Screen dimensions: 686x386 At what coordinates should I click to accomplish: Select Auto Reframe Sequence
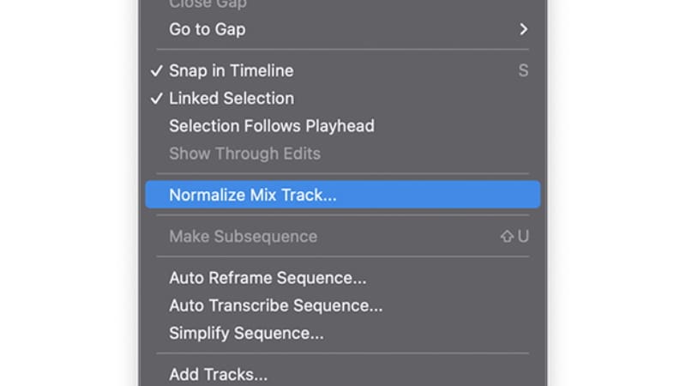pyautogui.click(x=268, y=278)
